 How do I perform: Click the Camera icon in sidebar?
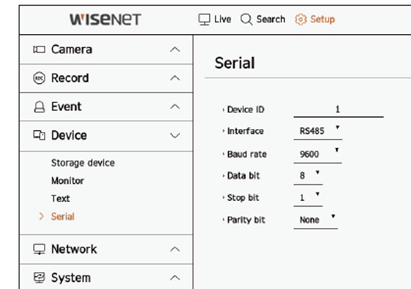(x=39, y=49)
